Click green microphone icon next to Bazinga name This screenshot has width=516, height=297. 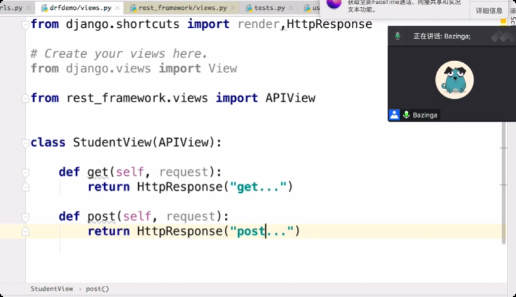point(407,115)
